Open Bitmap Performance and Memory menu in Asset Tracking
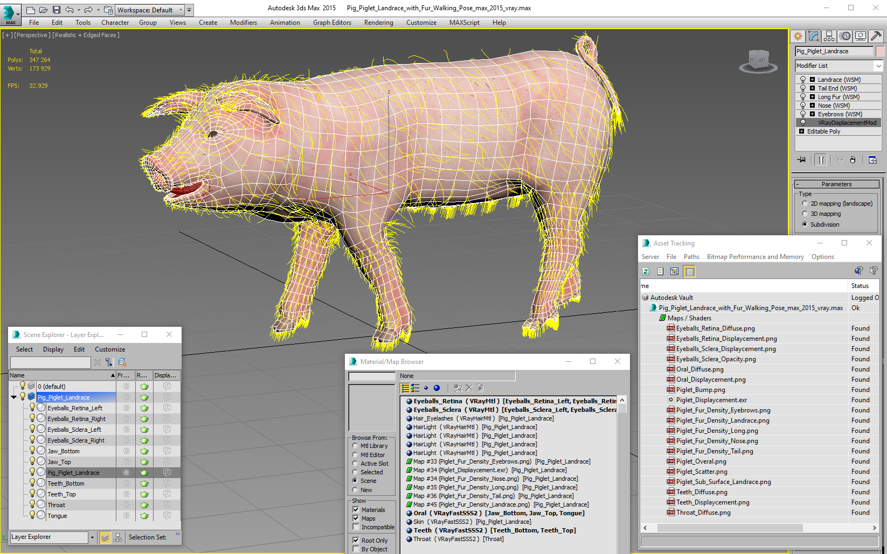The width and height of the screenshot is (887, 554). coord(755,257)
